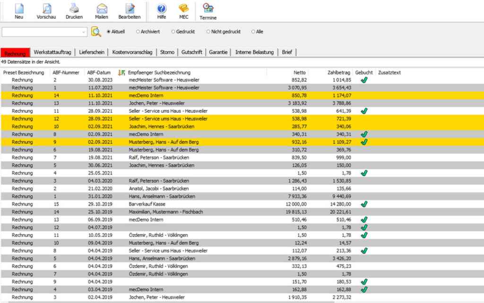Open the Garantie tab
Viewport: 484px width, 303px height.
coord(218,52)
